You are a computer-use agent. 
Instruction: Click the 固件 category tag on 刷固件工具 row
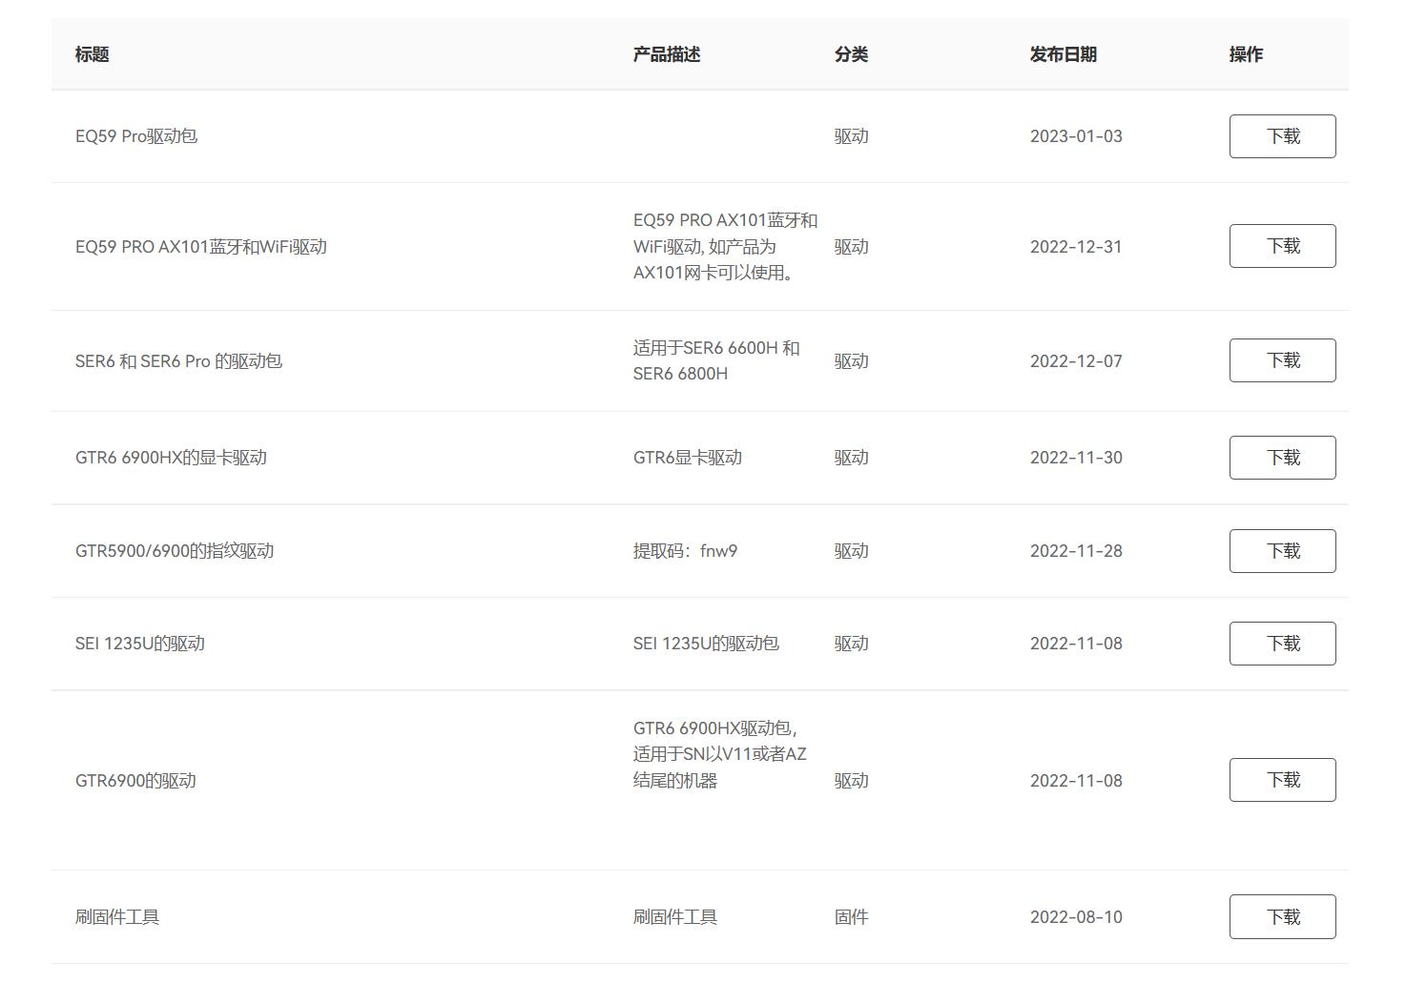tap(851, 916)
